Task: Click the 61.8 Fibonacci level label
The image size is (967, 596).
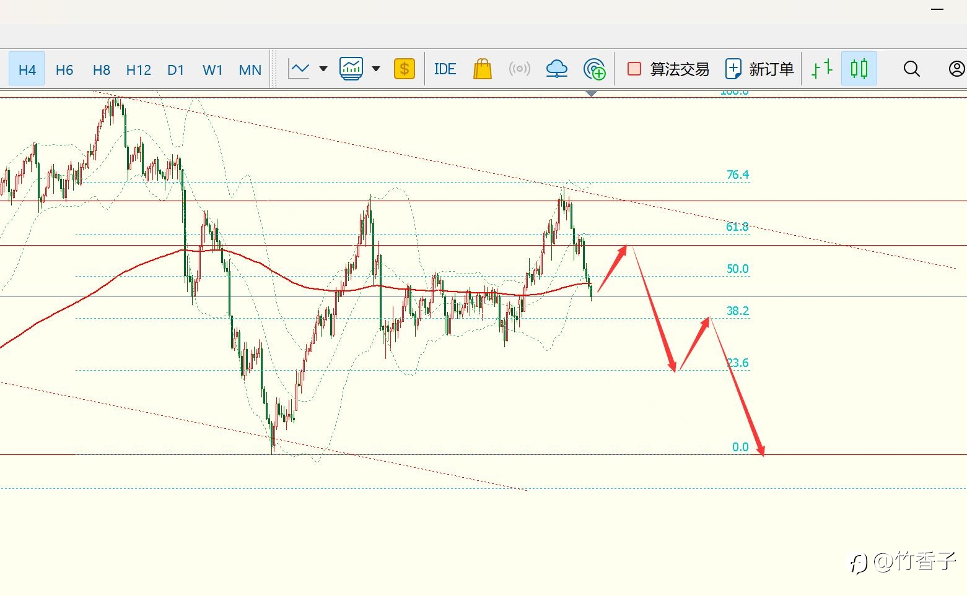Action: [737, 227]
